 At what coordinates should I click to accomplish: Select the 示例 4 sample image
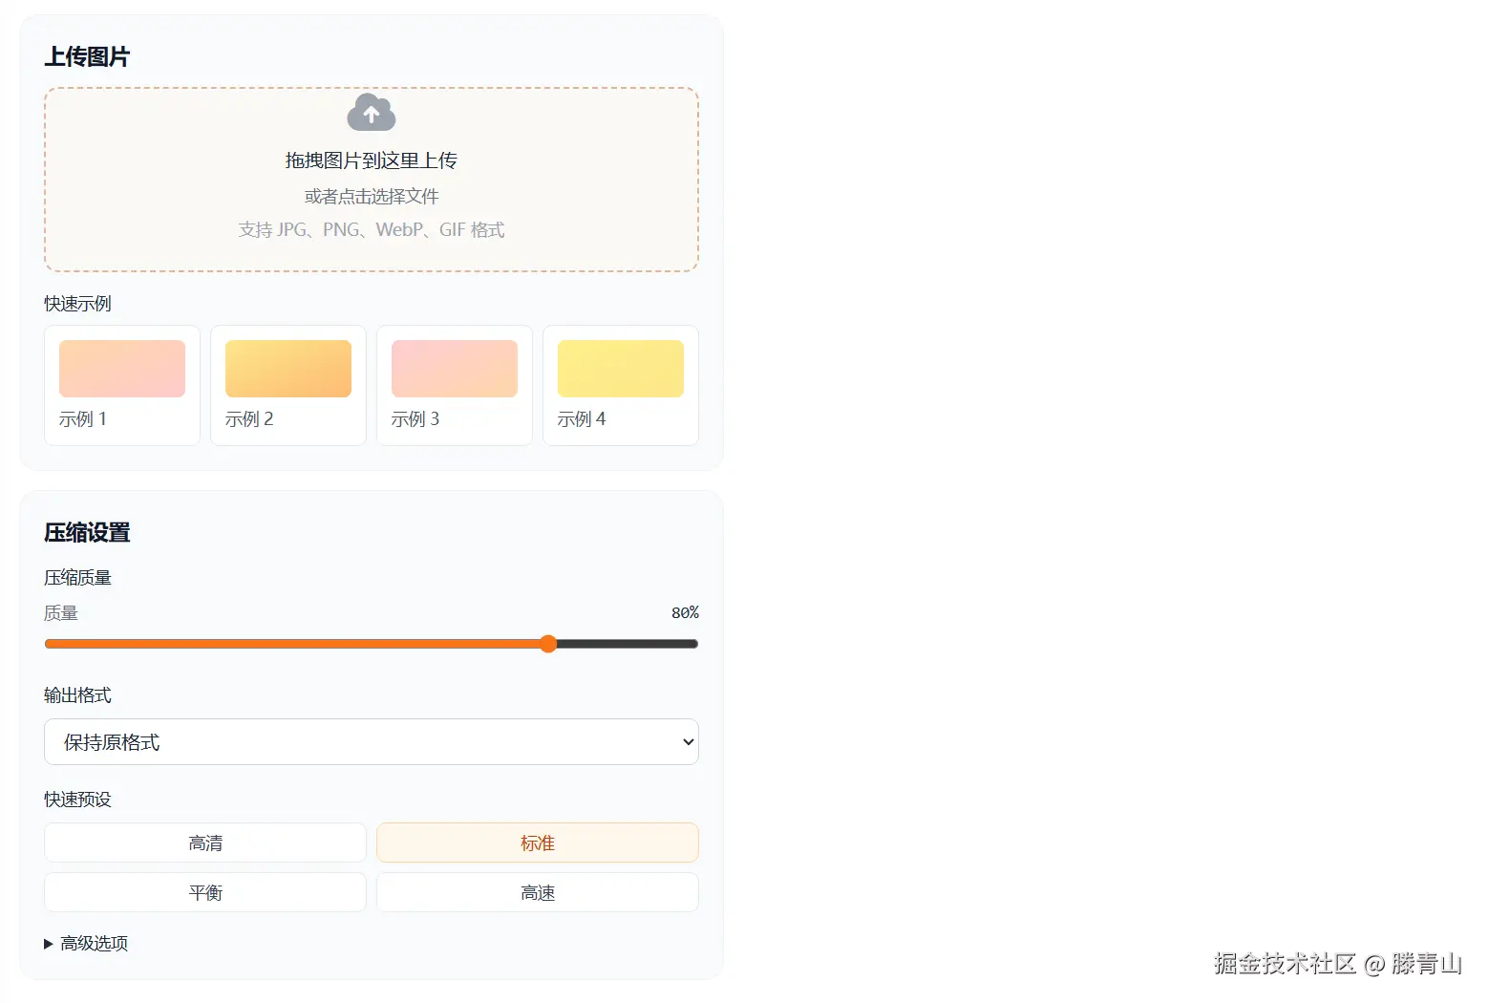point(620,386)
